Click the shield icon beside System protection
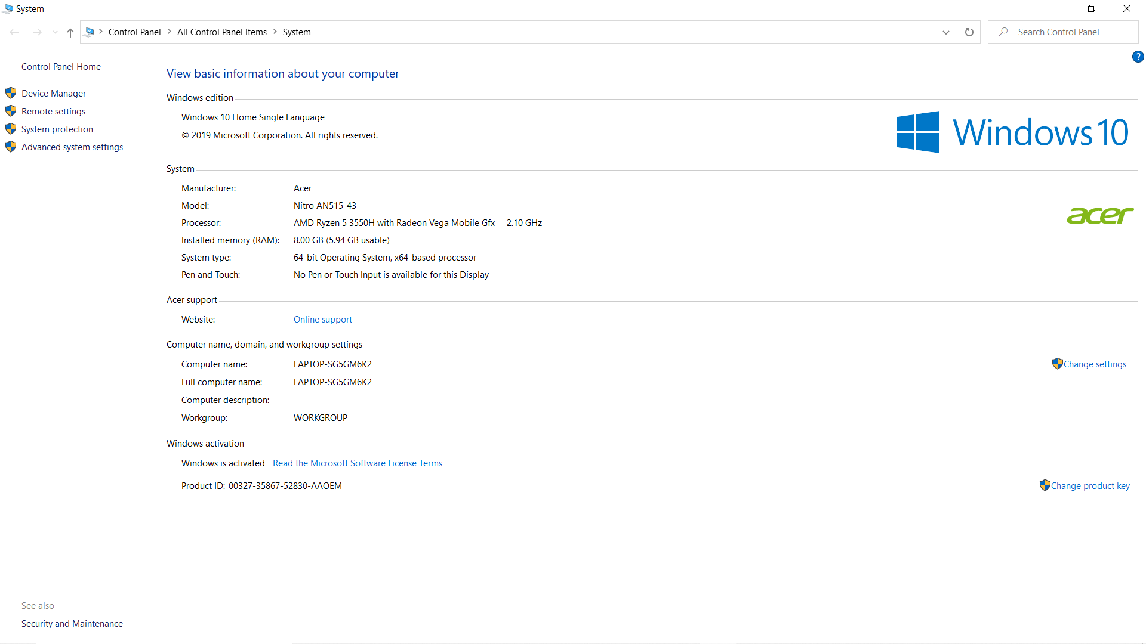 [x=11, y=129]
